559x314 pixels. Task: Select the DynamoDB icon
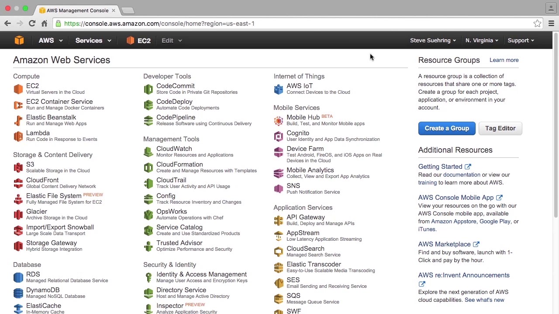18,293
